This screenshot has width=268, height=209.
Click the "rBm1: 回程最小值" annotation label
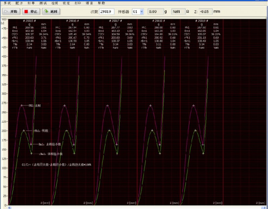click(x=51, y=154)
